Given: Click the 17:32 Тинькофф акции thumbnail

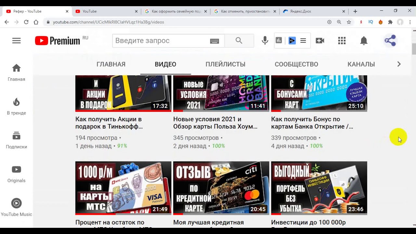Looking at the screenshot, I should (123, 94).
